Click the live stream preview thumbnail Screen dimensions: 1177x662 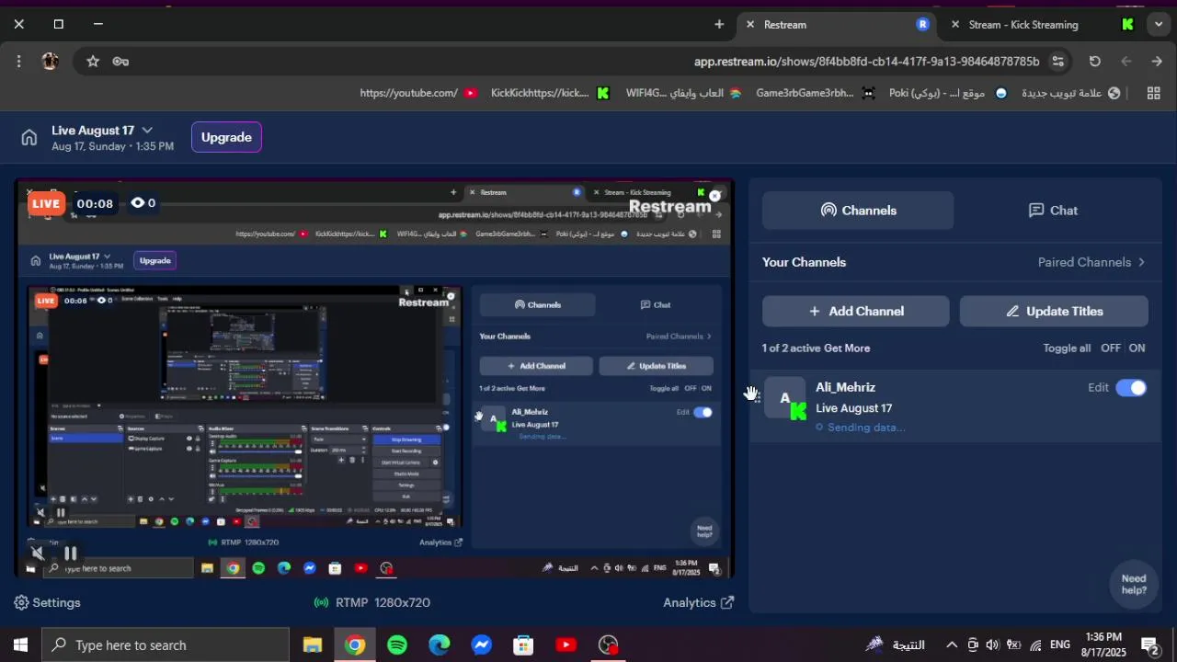[375, 379]
